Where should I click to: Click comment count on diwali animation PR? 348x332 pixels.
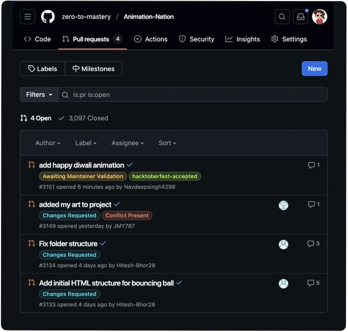(314, 165)
